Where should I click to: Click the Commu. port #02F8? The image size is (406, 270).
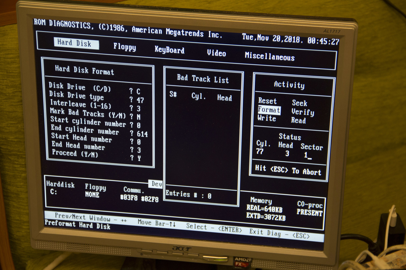[150, 199]
